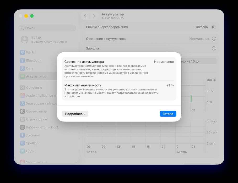The height and width of the screenshot is (183, 238).
Task: Select Основные icon in sidebar
Action: 22,87
